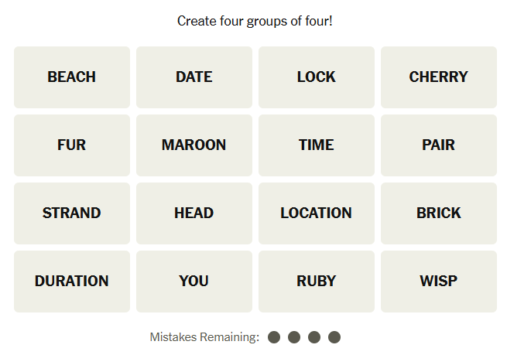507x355 pixels.
Task: Click the "Create four groups of four!" heading
Action: (255, 21)
